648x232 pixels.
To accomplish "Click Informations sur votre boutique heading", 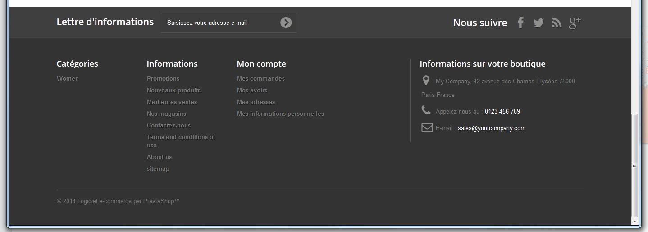I will [x=483, y=64].
